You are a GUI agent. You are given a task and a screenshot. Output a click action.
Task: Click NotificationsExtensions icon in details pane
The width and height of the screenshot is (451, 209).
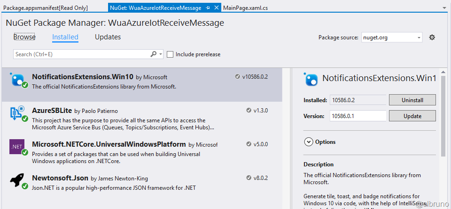tap(311, 79)
